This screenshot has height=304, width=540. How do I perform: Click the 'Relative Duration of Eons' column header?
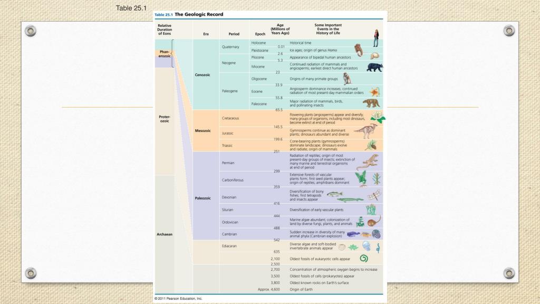click(x=165, y=30)
